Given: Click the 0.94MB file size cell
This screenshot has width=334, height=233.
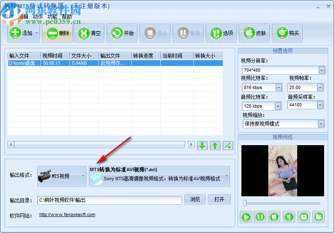Looking at the screenshot, I should pyautogui.click(x=84, y=63).
